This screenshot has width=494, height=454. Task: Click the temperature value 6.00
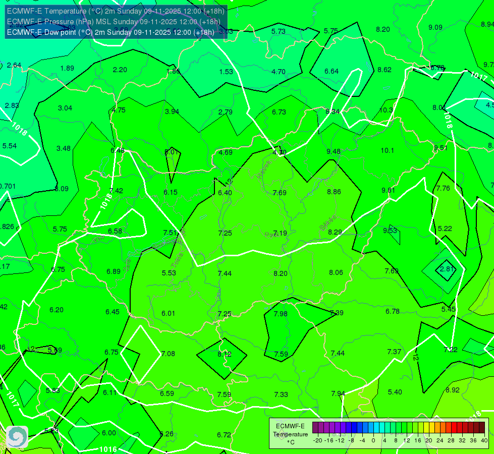(109, 433)
